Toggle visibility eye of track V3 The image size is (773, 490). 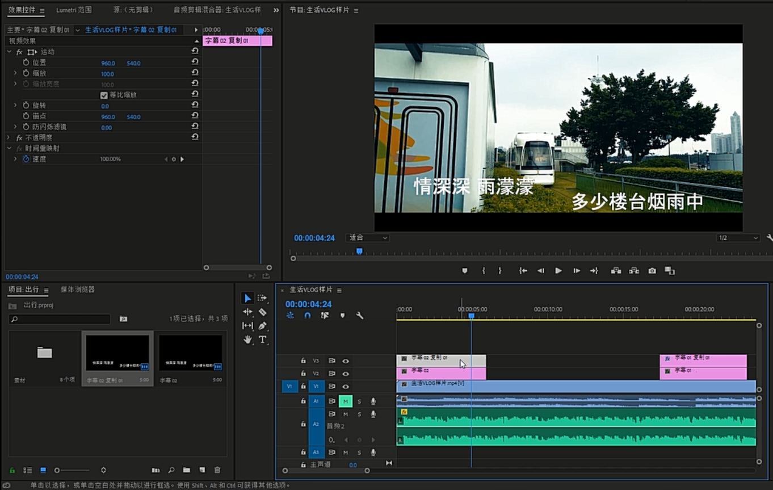pyautogui.click(x=345, y=361)
